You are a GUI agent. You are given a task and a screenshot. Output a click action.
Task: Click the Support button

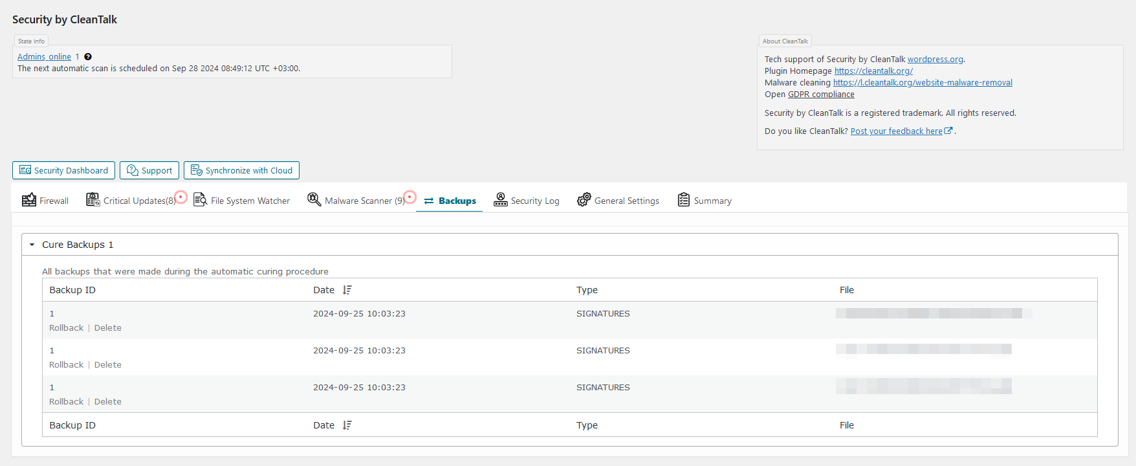tap(149, 170)
